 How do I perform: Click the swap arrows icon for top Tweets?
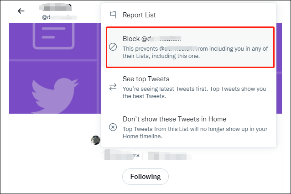coord(113,87)
